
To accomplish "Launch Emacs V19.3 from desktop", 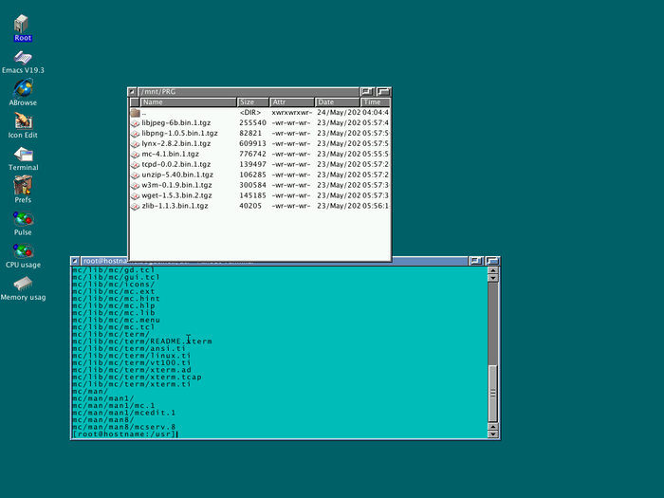I will tap(23, 58).
